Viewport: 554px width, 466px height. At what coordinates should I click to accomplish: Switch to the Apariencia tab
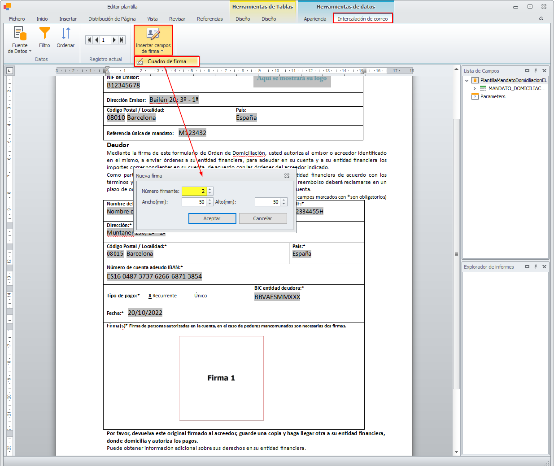pos(315,19)
